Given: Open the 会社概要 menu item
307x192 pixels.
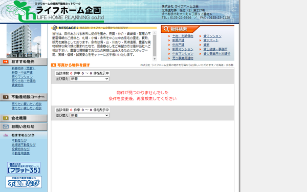Looking at the screenshot, I should pos(24,118).
